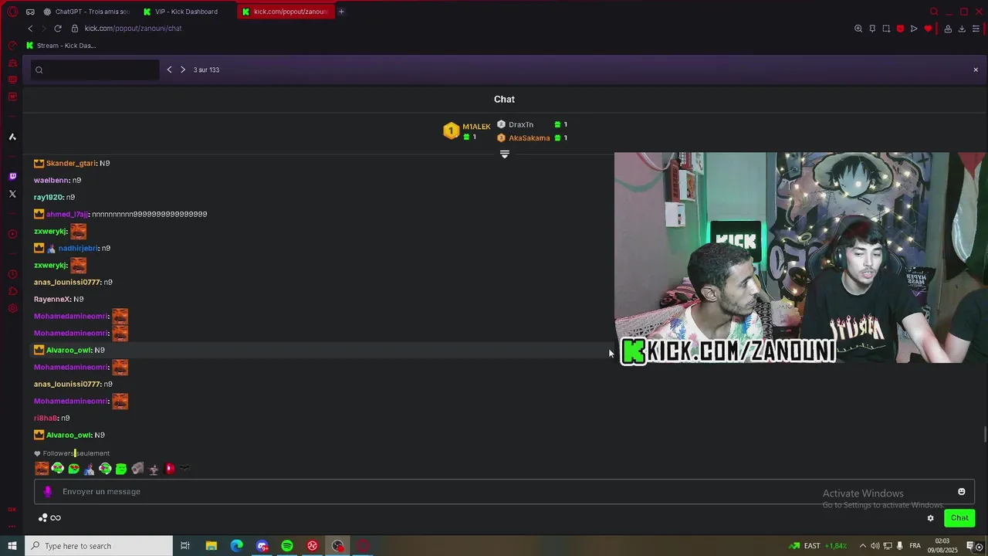Close the find-in-page bar

tap(976, 69)
